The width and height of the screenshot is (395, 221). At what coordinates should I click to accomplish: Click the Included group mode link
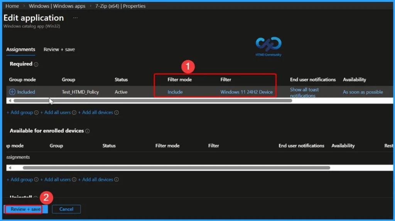(x=26, y=92)
